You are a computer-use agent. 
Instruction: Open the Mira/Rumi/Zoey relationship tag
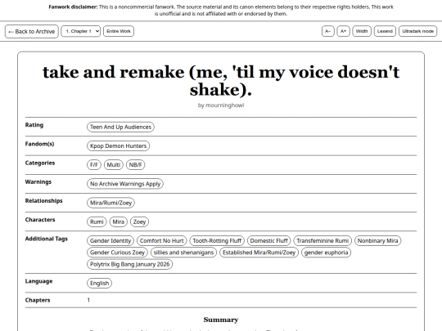click(110, 203)
